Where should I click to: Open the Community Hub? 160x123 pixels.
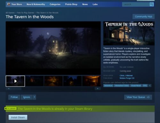click(143, 16)
